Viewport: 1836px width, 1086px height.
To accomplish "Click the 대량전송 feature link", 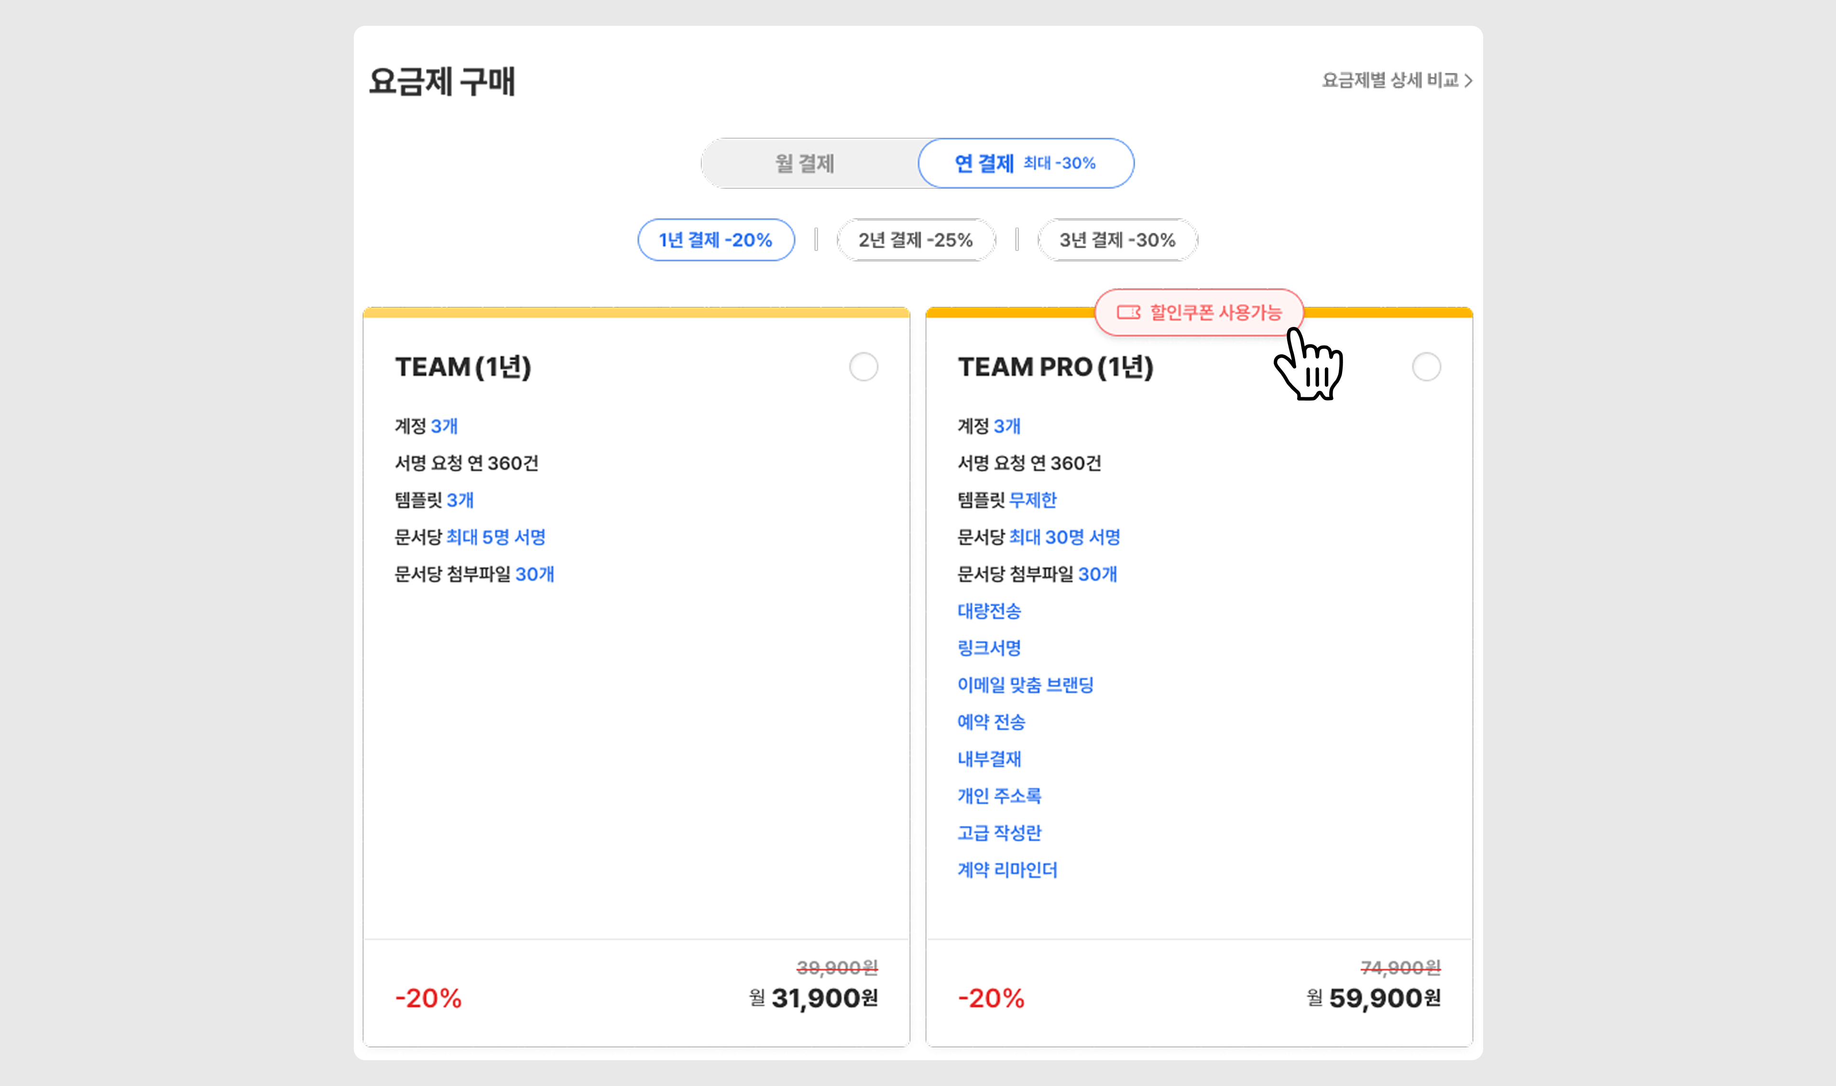I will point(989,611).
